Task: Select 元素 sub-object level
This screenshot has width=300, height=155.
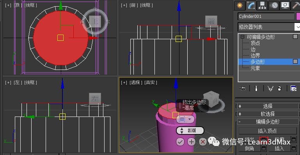Action: (255, 68)
